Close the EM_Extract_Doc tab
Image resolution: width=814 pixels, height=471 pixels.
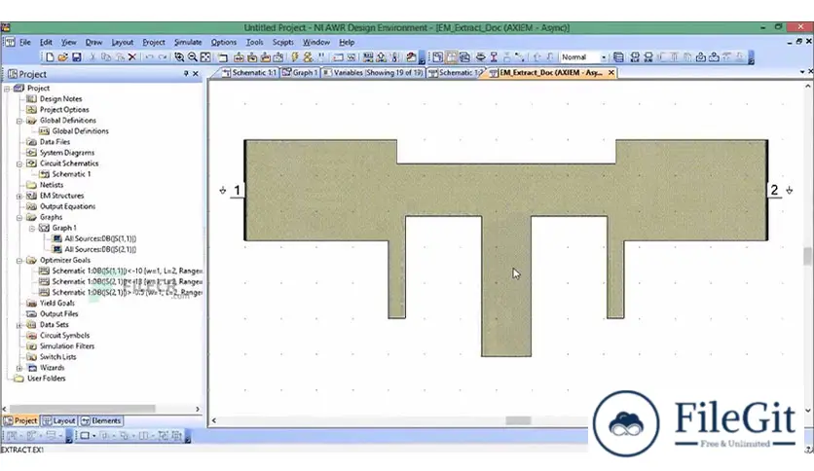611,73
